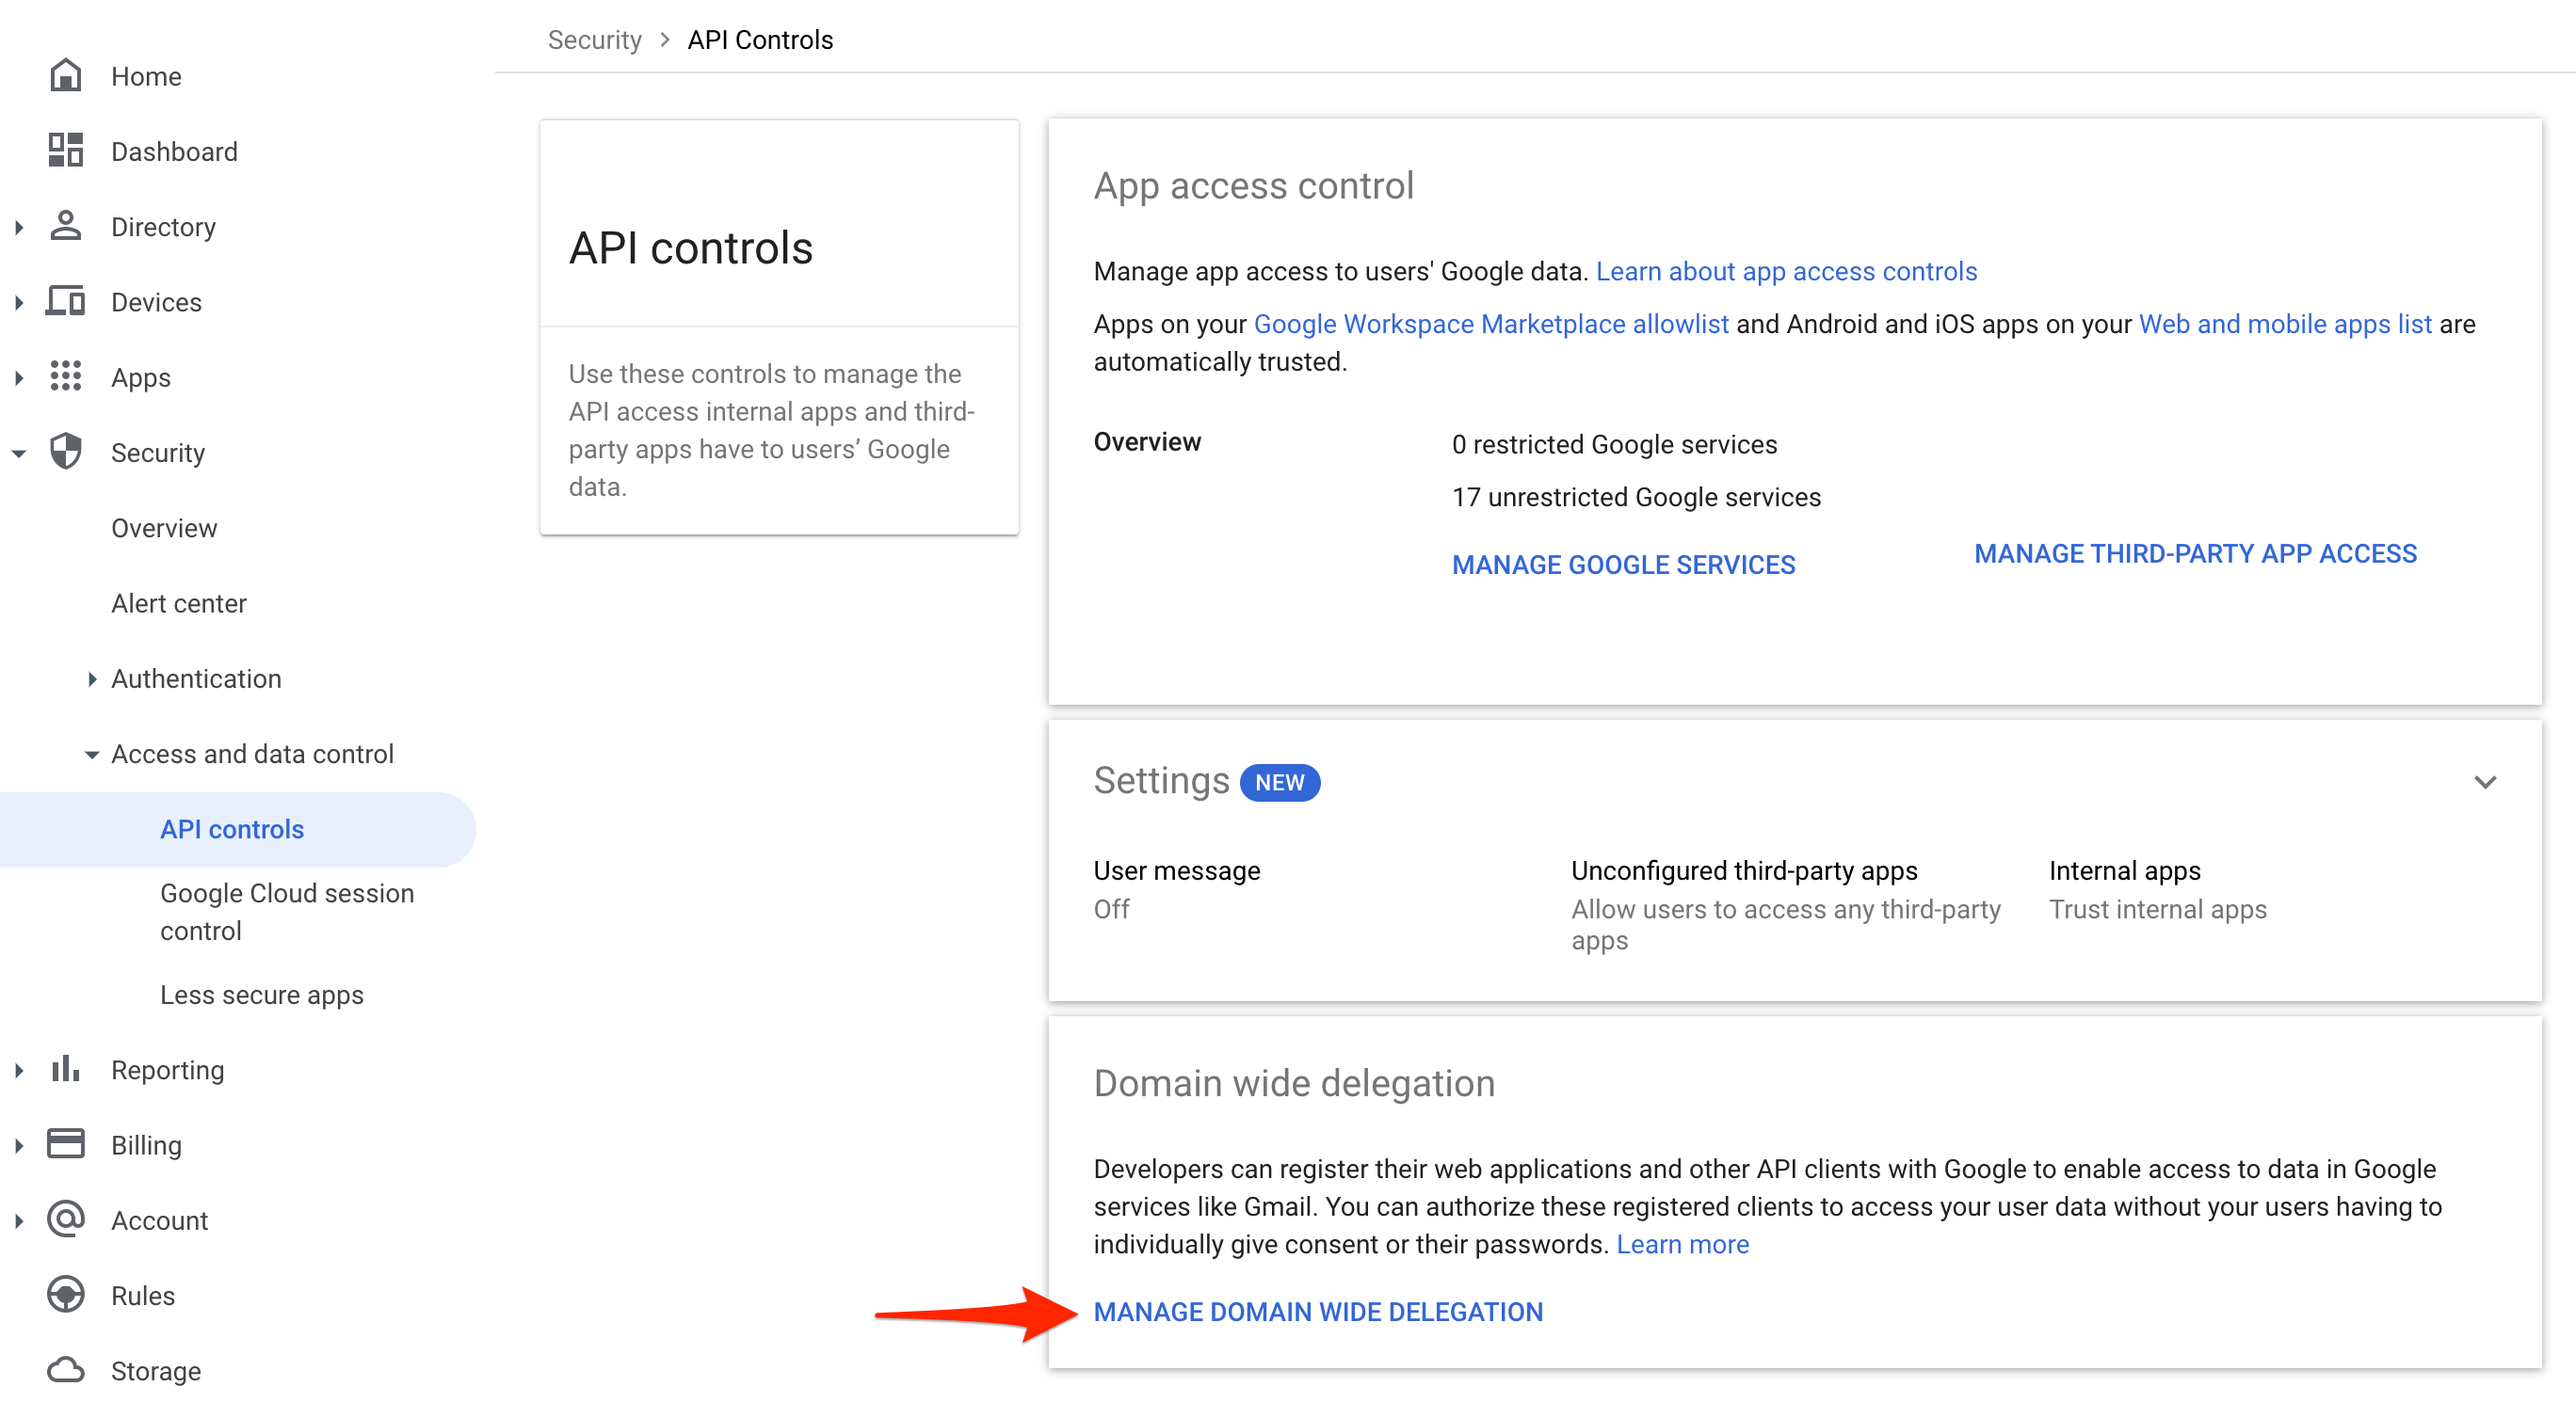2576x1402 pixels.
Task: Open Security Overview page
Action: click(x=164, y=528)
